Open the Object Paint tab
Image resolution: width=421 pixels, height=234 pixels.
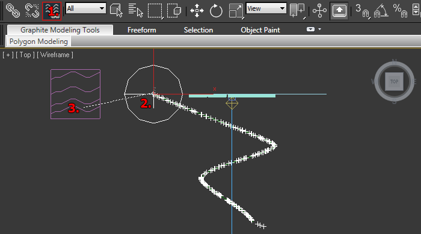pyautogui.click(x=260, y=30)
